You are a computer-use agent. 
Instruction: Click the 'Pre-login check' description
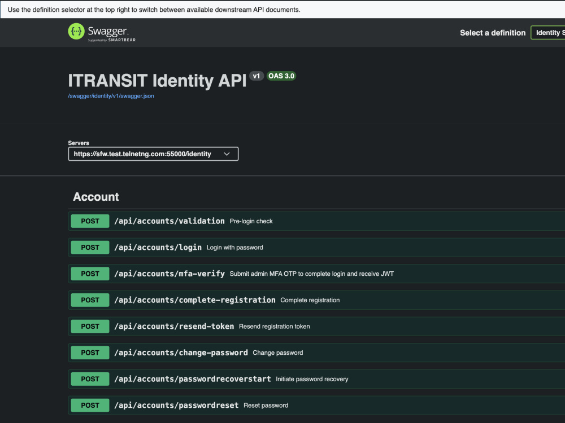251,221
